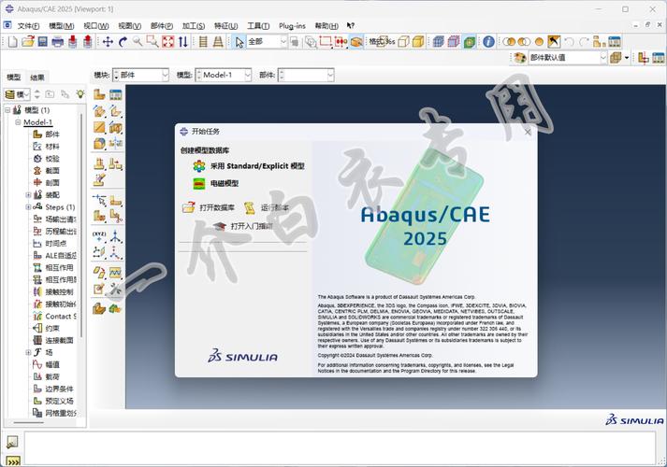This screenshot has height=467, width=667.
Task: Open the 视口(W) menu
Action: click(96, 26)
